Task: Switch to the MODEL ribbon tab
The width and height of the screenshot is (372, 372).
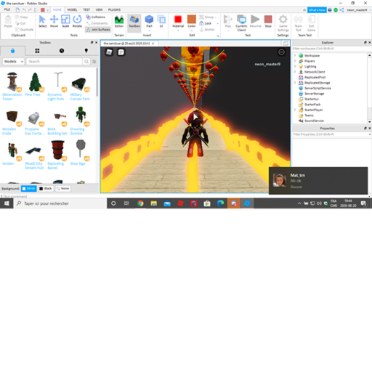Action: [x=72, y=9]
